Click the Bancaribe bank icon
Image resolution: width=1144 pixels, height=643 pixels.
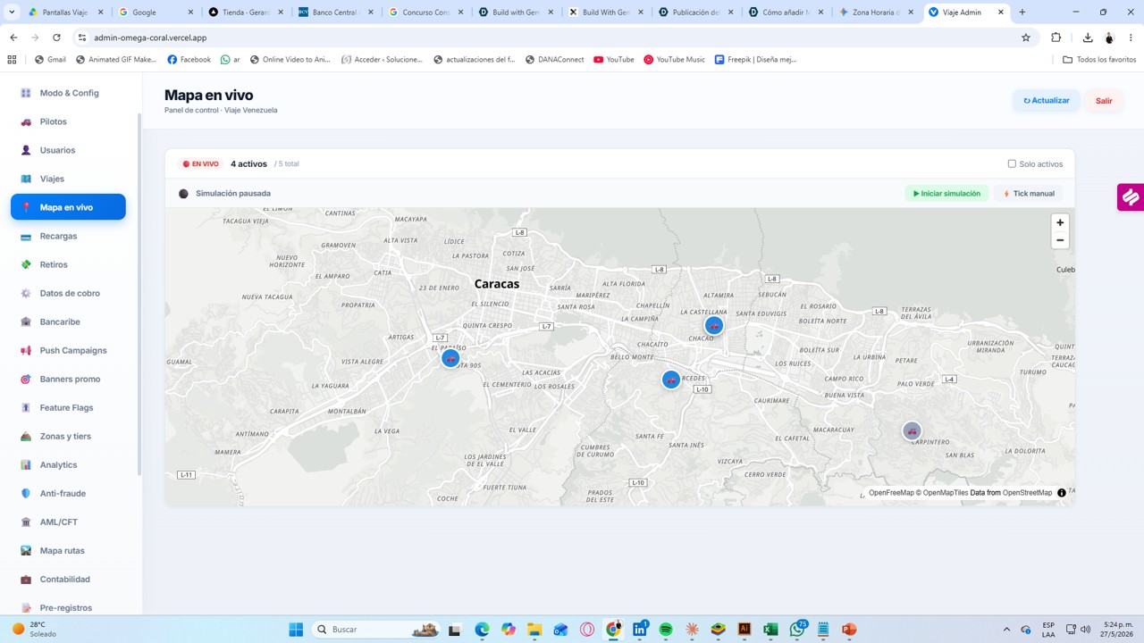click(x=26, y=321)
